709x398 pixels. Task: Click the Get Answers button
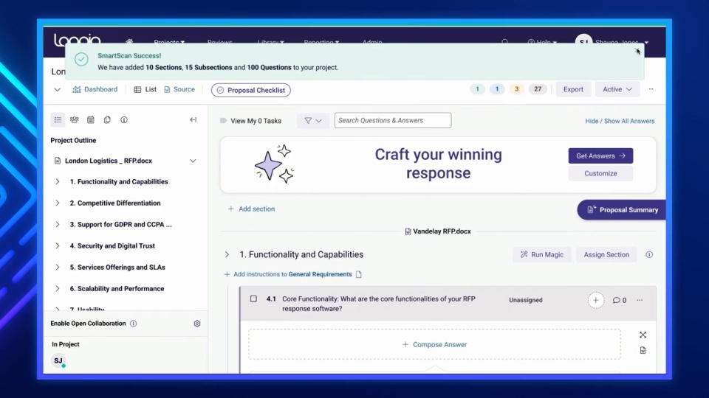(600, 156)
